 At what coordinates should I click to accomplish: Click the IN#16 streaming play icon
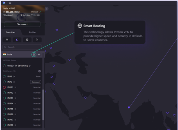point(15,114)
